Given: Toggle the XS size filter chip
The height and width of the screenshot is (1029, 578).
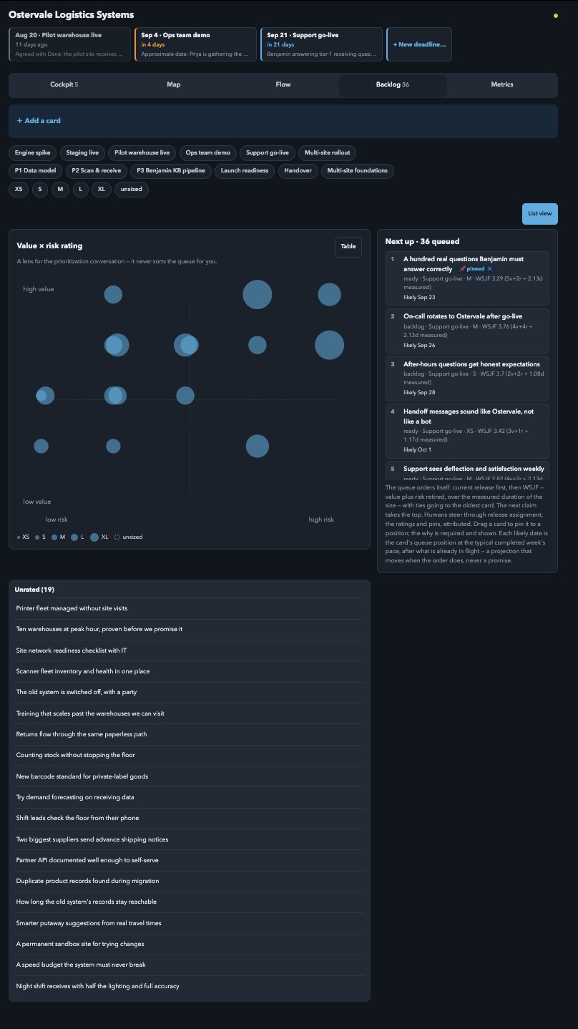Looking at the screenshot, I should tap(19, 190).
